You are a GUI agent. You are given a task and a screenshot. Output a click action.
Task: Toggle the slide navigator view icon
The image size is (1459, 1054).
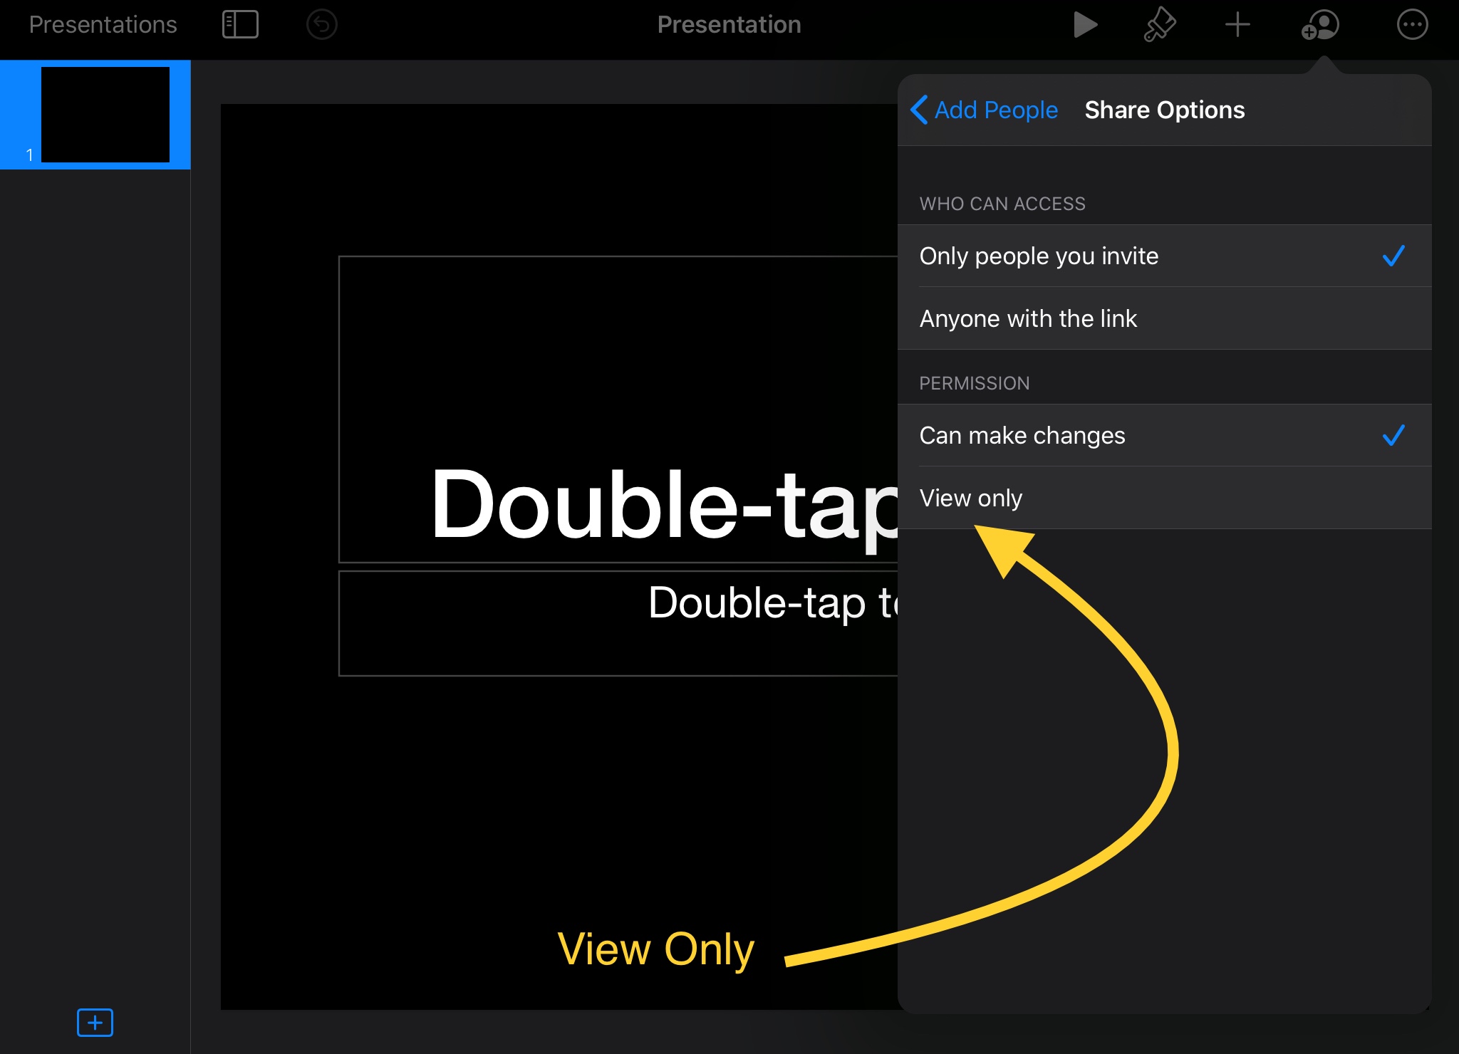[240, 25]
